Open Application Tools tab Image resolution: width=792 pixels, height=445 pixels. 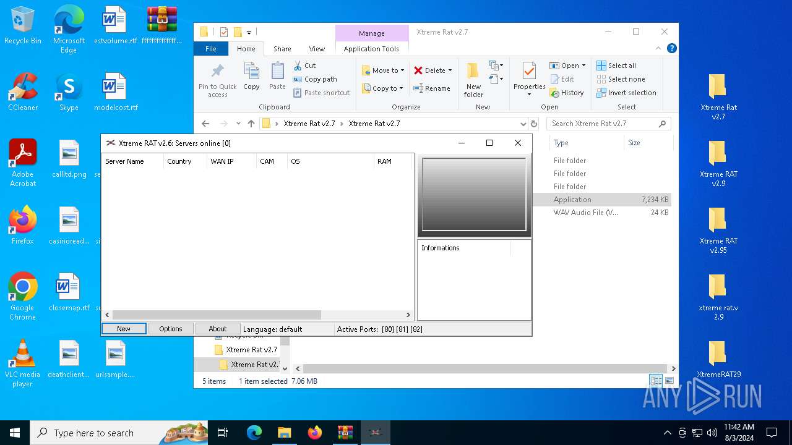371,49
